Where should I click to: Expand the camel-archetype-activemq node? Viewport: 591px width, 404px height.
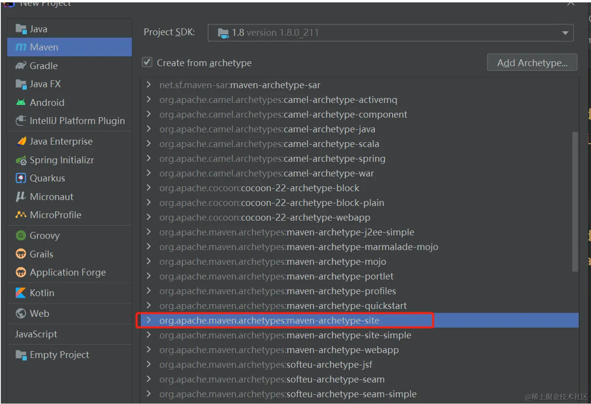point(149,99)
